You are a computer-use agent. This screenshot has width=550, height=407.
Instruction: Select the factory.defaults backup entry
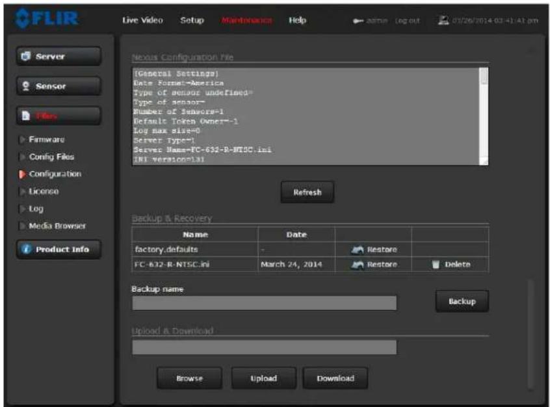pyautogui.click(x=166, y=250)
